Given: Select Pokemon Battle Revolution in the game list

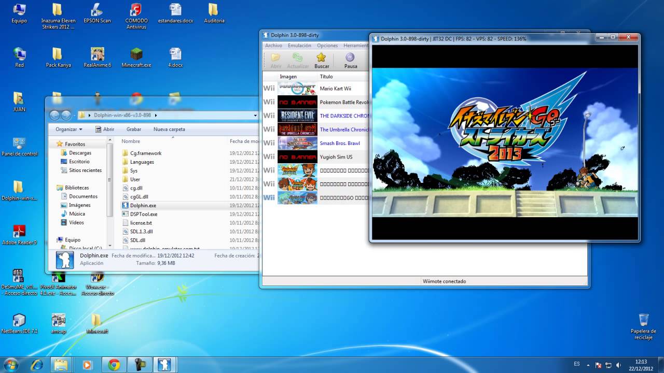Looking at the screenshot, I should 315,102.
